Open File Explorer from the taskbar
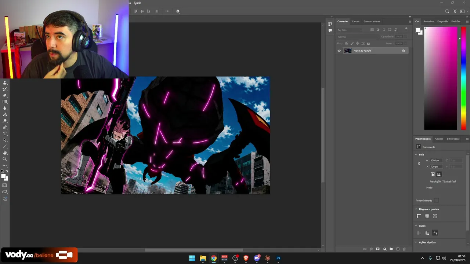Image resolution: width=470 pixels, height=264 pixels. (x=203, y=258)
